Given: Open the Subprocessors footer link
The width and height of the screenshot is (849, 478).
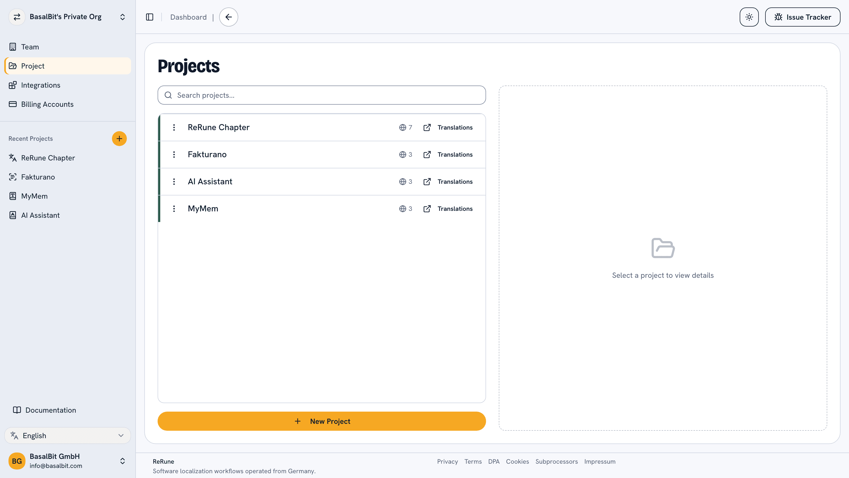Looking at the screenshot, I should click(557, 462).
